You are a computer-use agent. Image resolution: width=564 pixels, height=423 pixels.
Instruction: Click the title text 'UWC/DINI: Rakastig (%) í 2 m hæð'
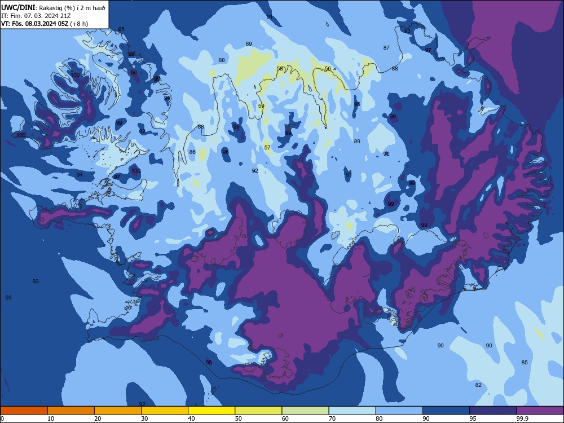click(x=53, y=7)
